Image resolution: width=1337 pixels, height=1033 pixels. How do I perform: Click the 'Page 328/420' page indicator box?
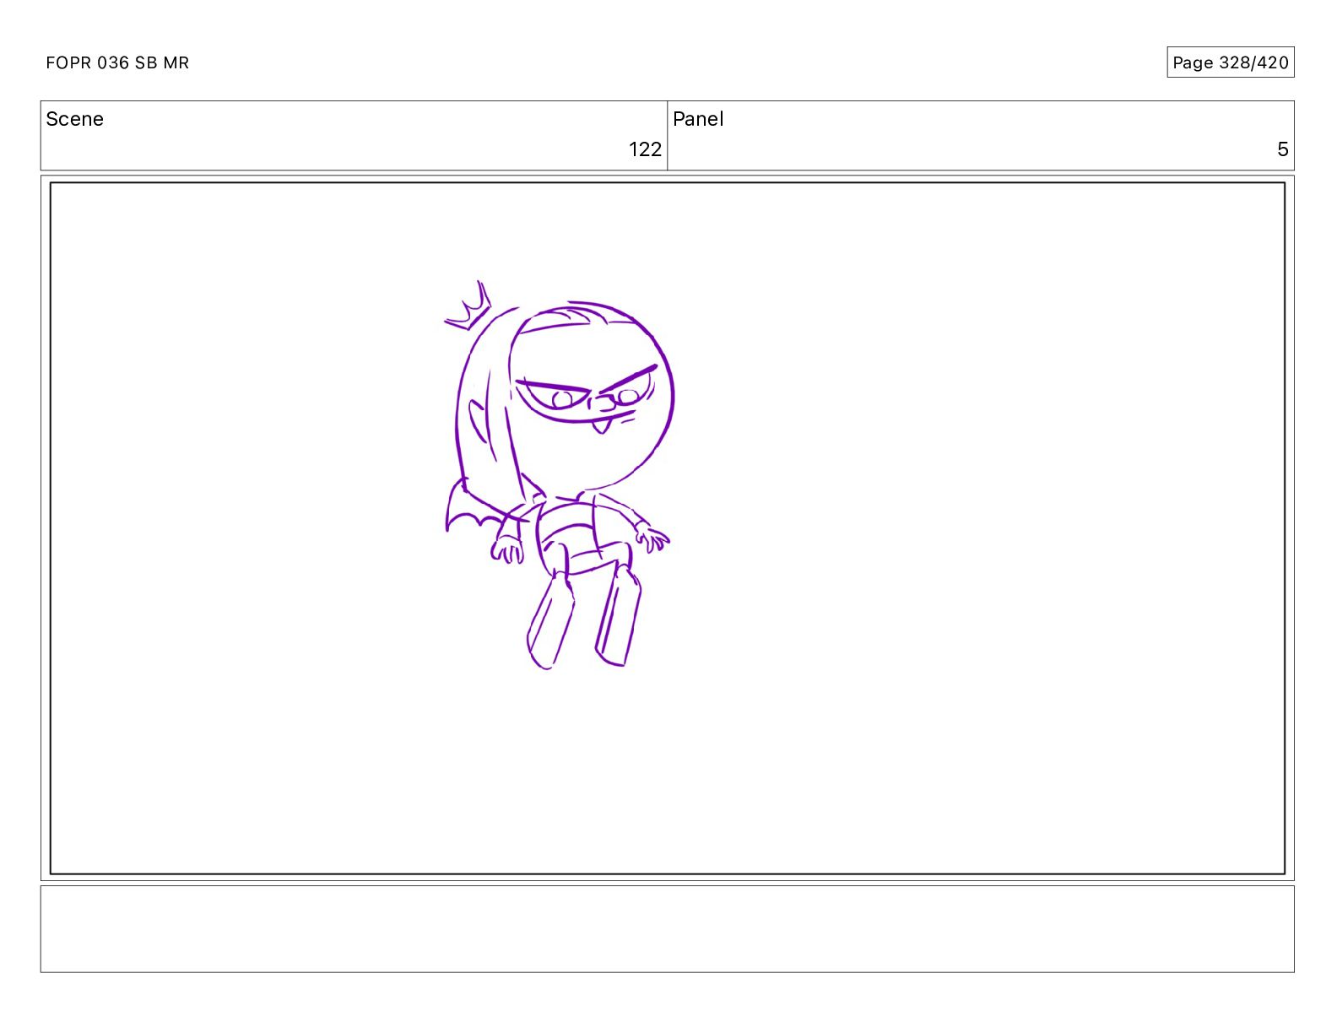[1230, 62]
